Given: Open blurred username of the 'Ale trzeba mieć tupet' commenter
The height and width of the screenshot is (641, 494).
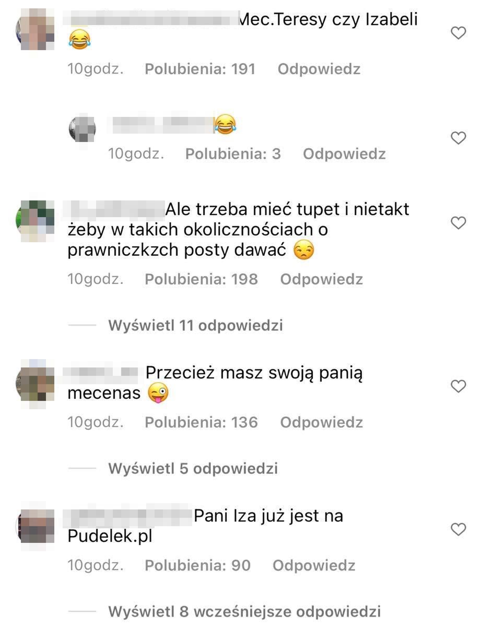Looking at the screenshot, I should tap(114, 209).
